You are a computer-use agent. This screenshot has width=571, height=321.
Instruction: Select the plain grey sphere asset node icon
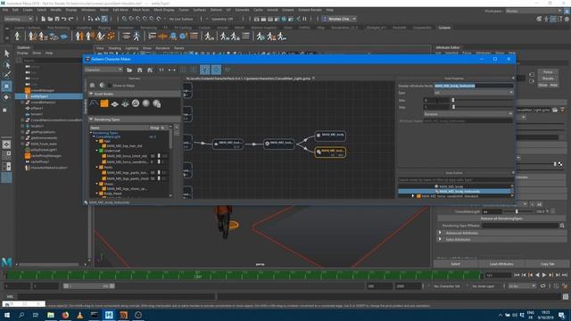(146, 103)
